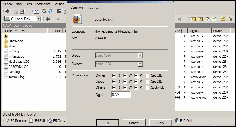Click the local panel back arrow
Viewport: 236px width, 127px height.
point(48,19)
